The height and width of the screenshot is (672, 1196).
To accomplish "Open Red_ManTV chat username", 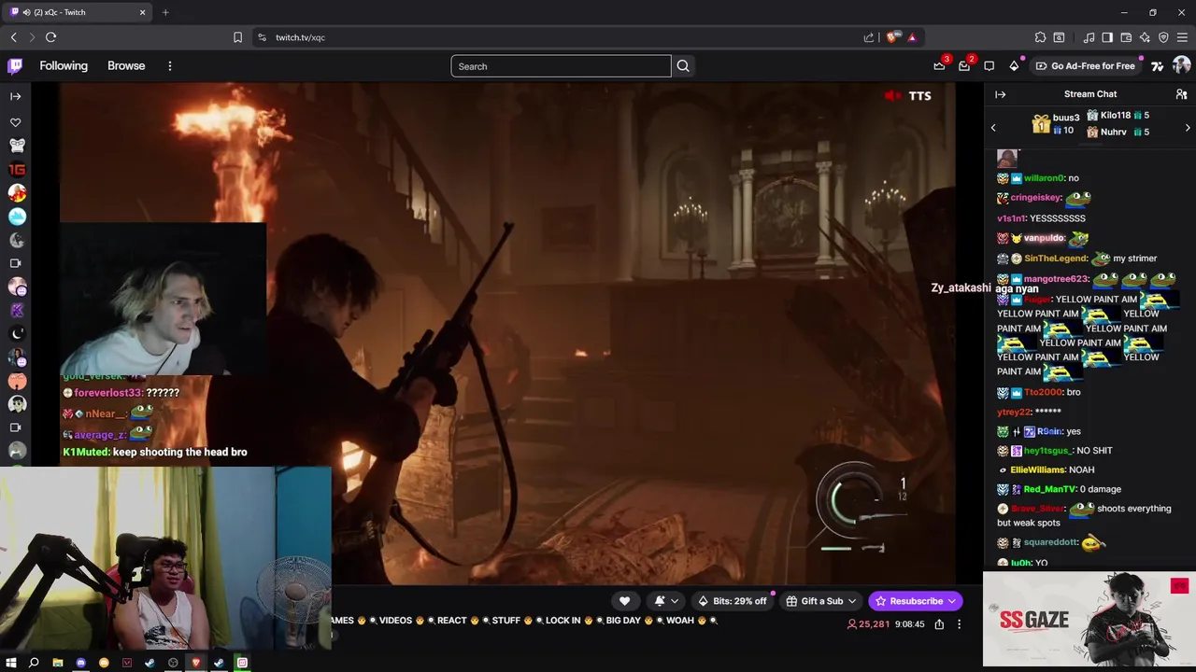I will (1048, 489).
